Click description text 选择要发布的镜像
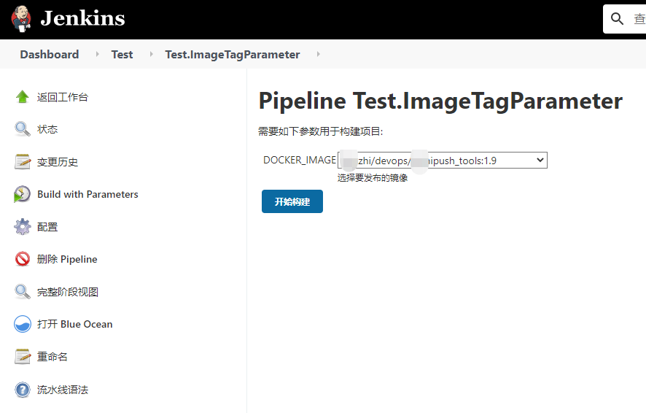 point(373,177)
